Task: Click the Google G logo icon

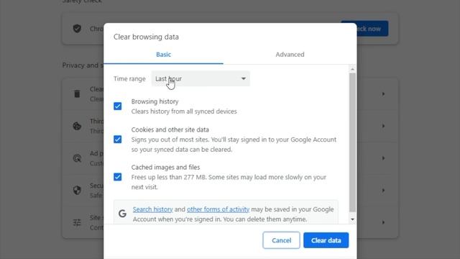Action: tap(122, 214)
